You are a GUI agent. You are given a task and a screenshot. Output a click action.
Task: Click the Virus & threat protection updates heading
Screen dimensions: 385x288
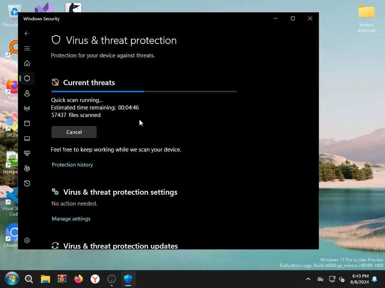pyautogui.click(x=120, y=246)
